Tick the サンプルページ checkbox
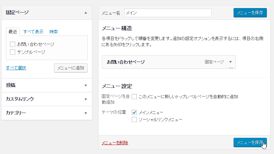 coord(13,52)
